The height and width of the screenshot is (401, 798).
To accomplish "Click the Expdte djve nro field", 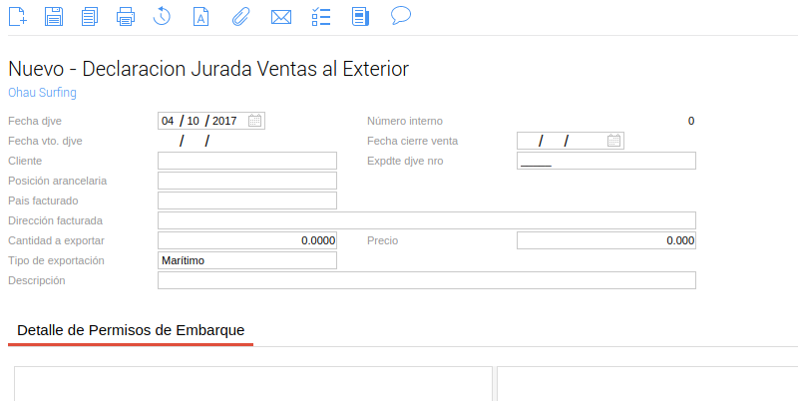I will point(606,161).
